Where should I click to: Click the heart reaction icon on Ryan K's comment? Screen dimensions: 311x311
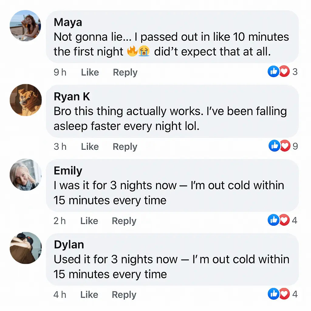click(285, 146)
